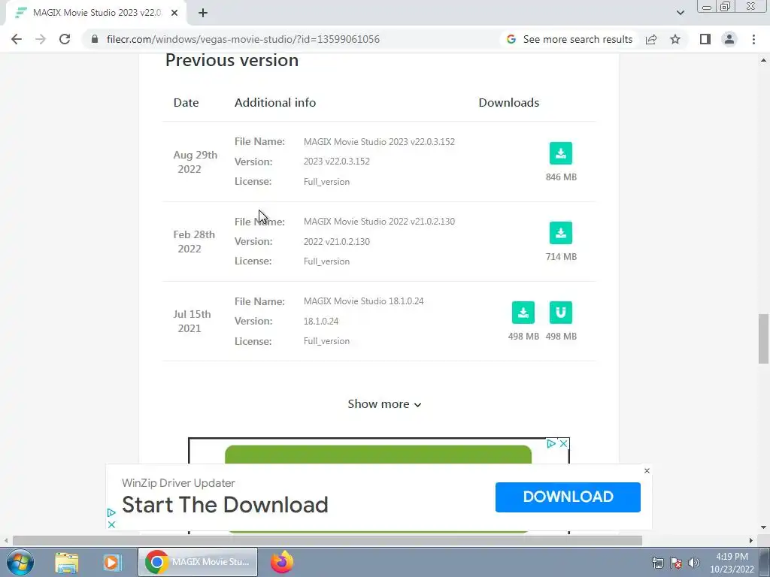Expand Show more previous versions

(x=384, y=403)
